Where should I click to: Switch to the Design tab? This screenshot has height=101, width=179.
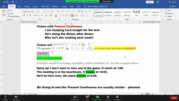coord(27,6)
